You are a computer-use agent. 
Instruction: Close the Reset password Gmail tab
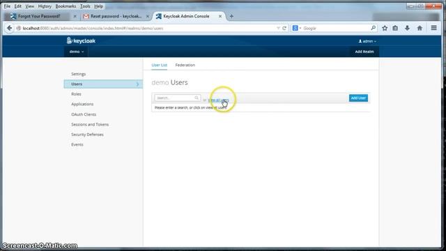click(147, 16)
